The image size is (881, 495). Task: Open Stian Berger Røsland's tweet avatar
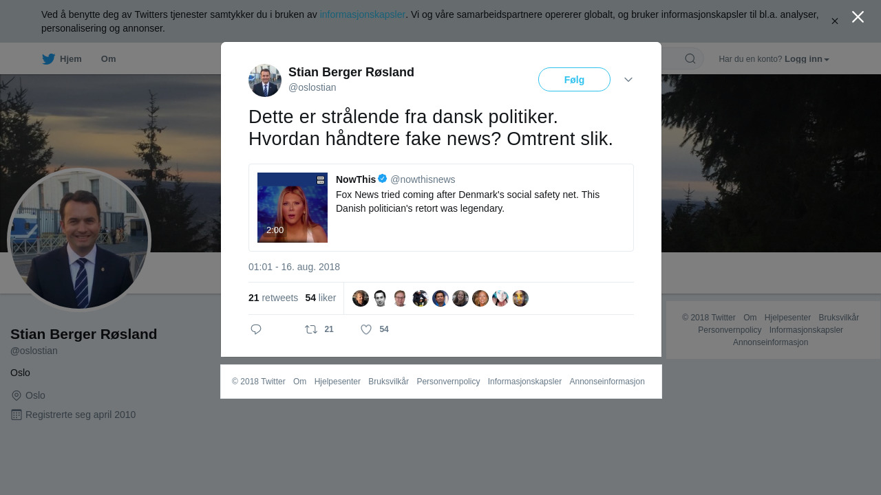coord(265,80)
